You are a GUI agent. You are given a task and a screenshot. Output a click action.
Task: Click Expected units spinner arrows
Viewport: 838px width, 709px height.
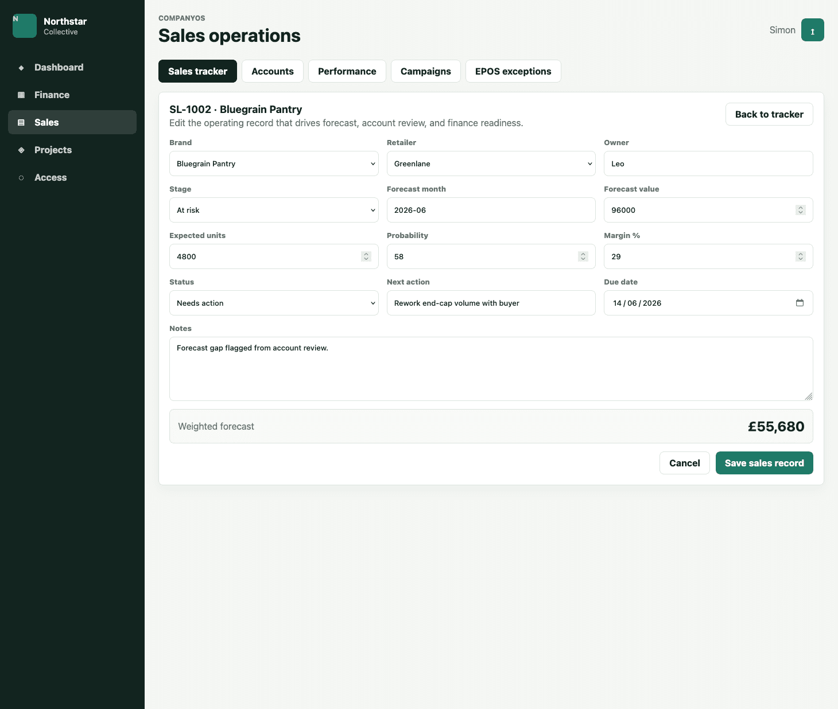click(366, 256)
